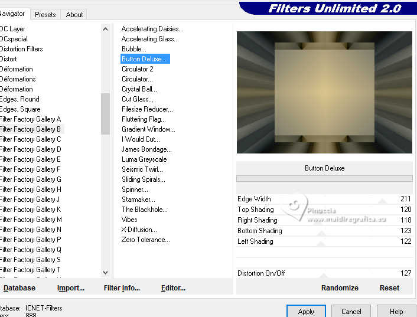Select the DCspecial category
The width and height of the screenshot is (417, 317).
14,39
